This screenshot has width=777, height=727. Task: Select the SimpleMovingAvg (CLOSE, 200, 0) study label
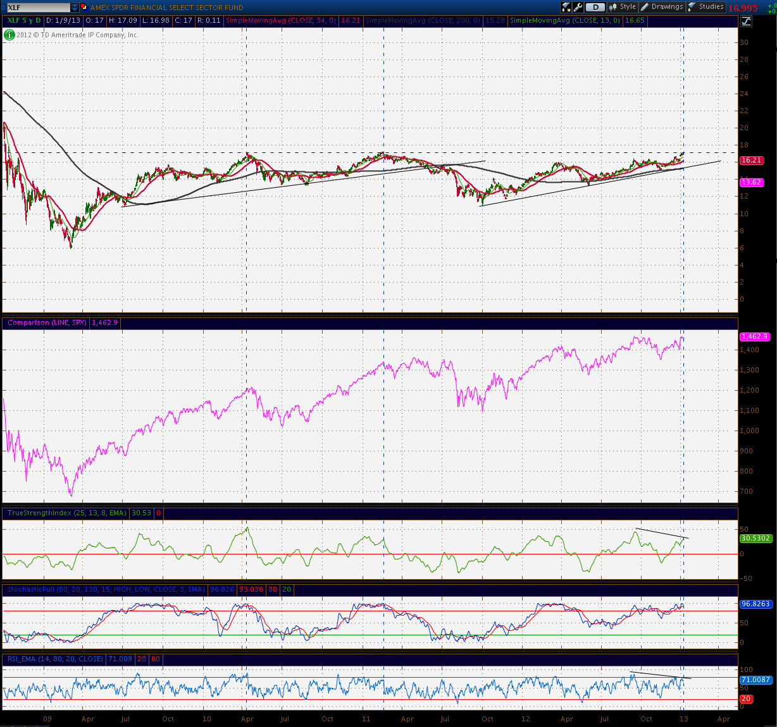click(424, 21)
